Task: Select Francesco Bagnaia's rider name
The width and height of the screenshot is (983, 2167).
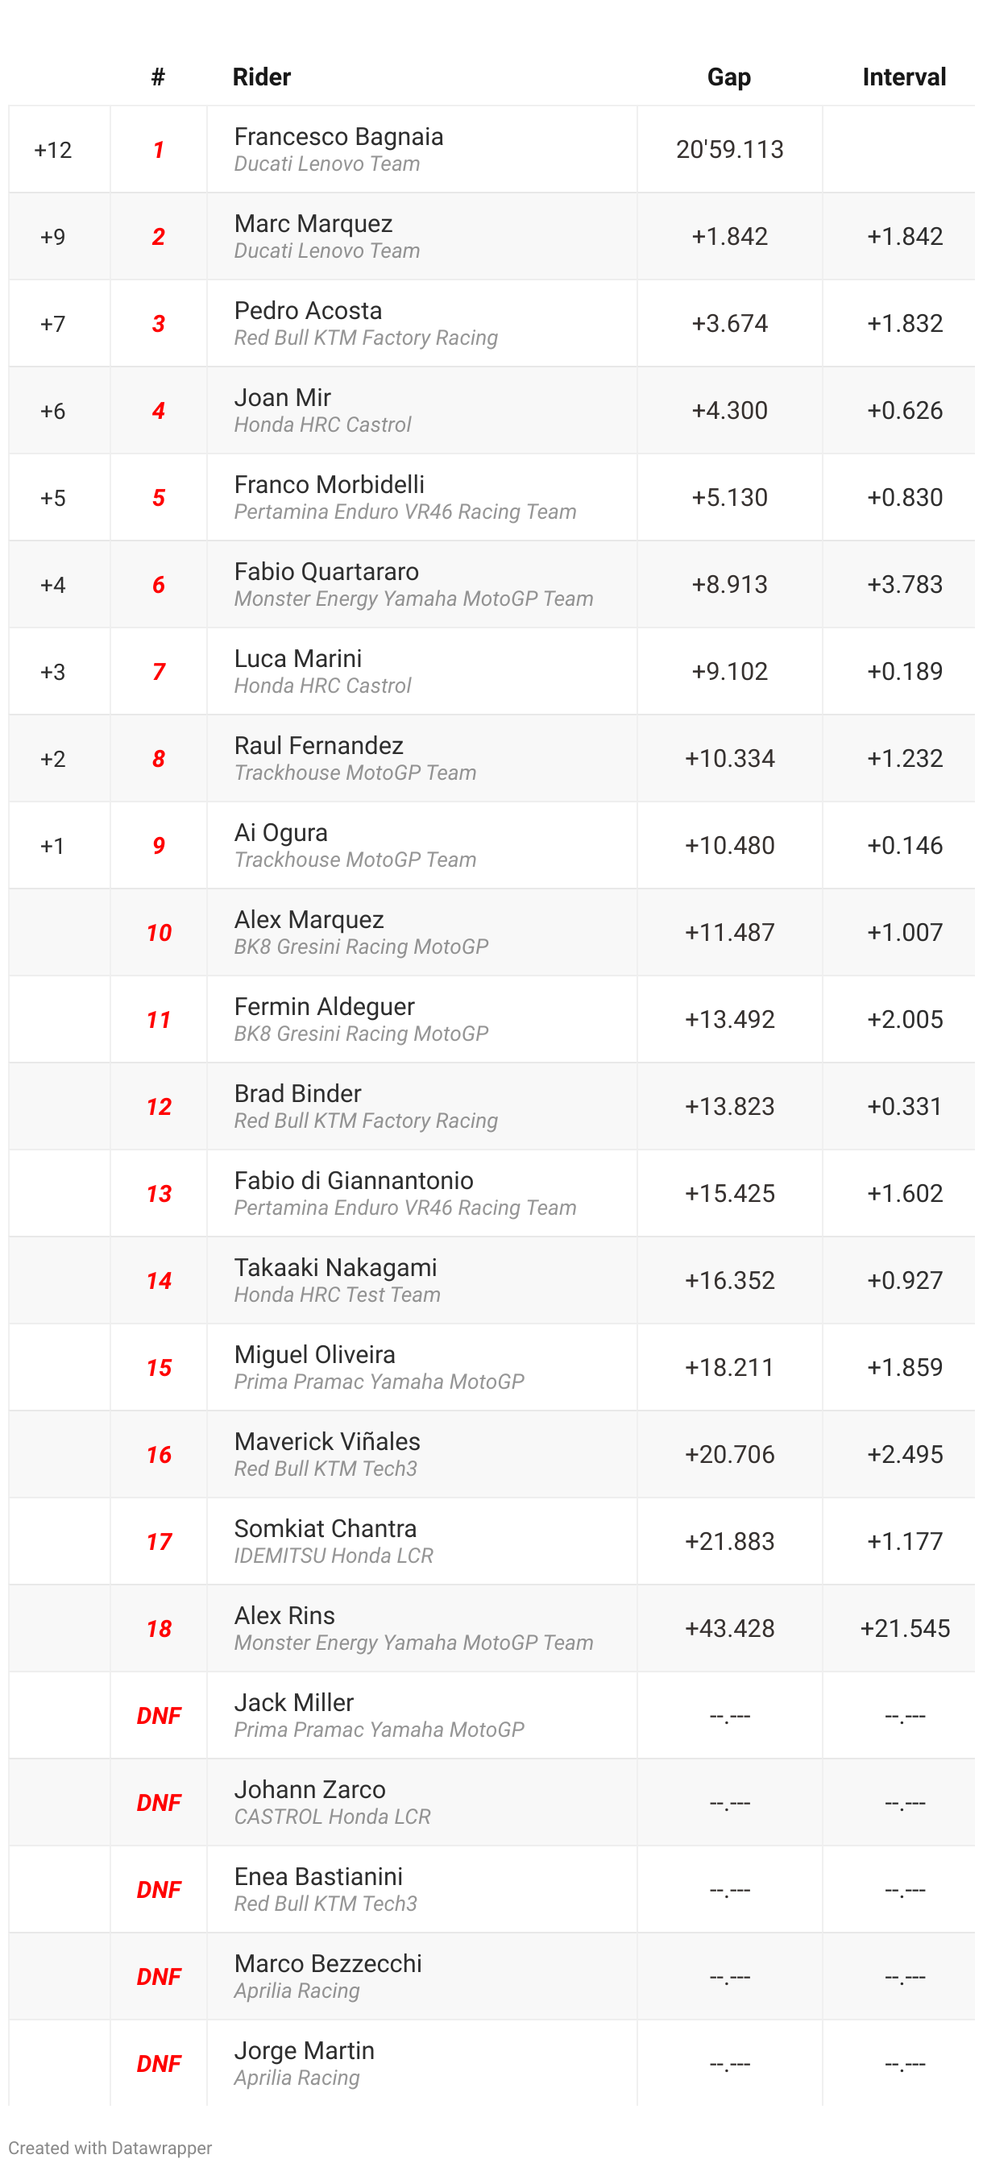Action: (338, 136)
